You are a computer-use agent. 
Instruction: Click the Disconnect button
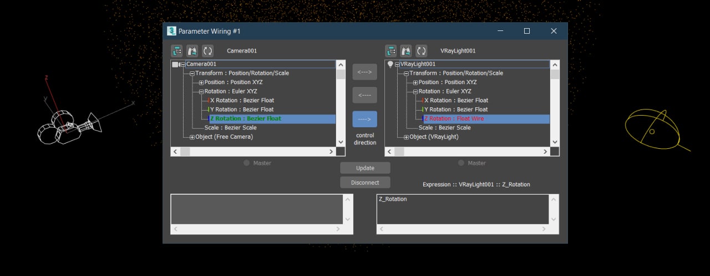[x=365, y=183]
